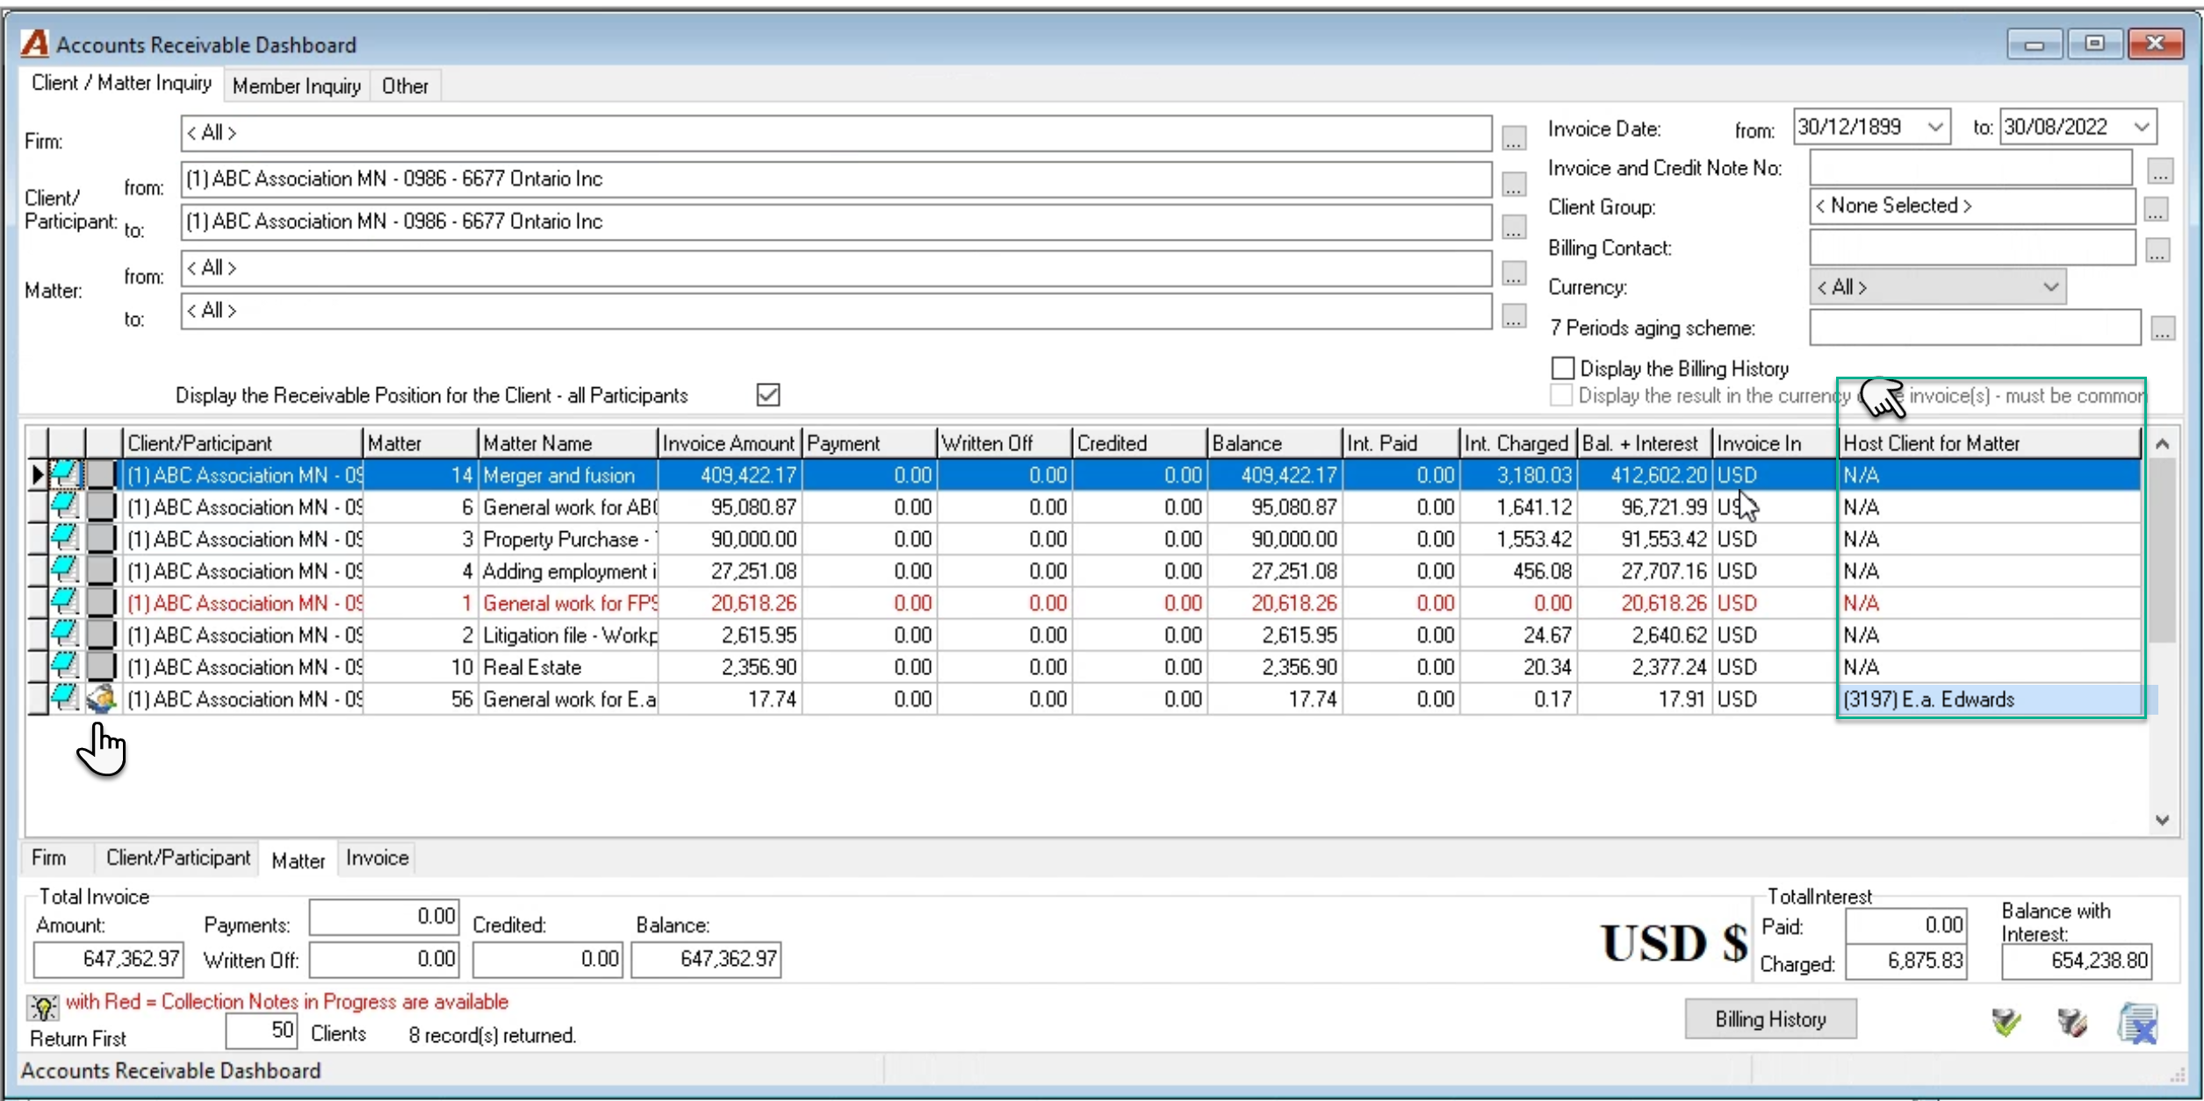This screenshot has height=1101, width=2204.
Task: Click the Matter to lookup ellipsis button
Action: (1513, 315)
